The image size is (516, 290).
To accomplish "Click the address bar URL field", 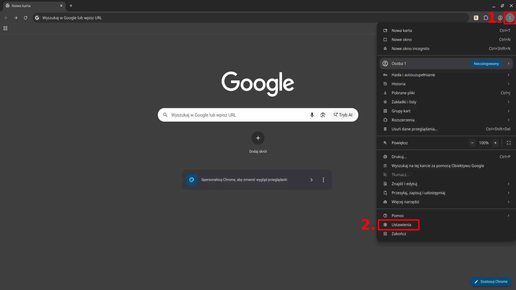I will 251,18.
